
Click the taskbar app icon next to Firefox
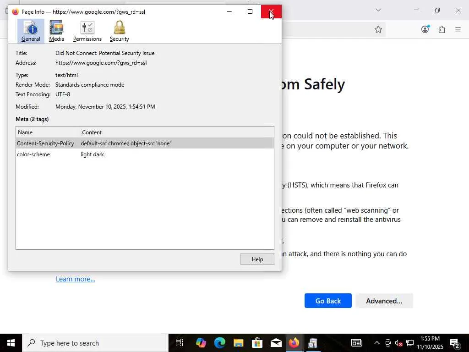[x=312, y=343]
